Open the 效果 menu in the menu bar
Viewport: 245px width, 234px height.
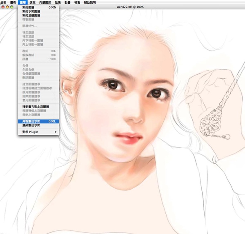tap(58, 2)
